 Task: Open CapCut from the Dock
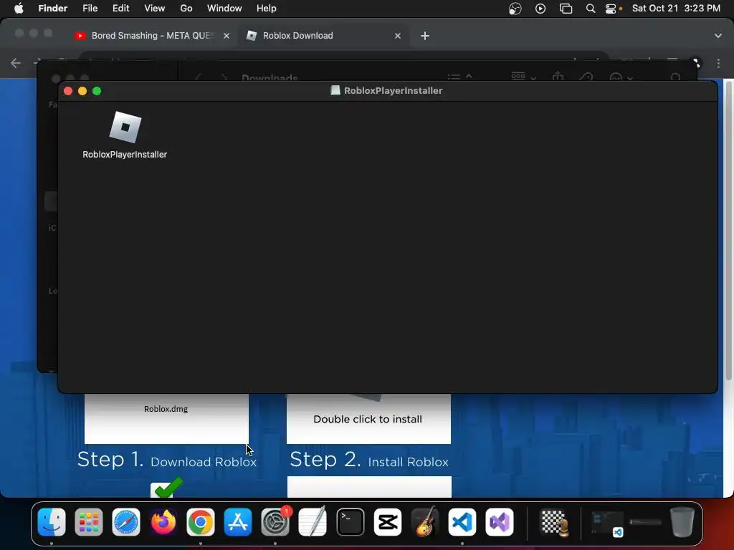388,522
